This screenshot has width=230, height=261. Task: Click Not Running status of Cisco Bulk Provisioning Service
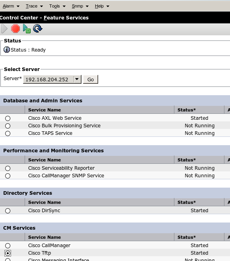(199, 125)
